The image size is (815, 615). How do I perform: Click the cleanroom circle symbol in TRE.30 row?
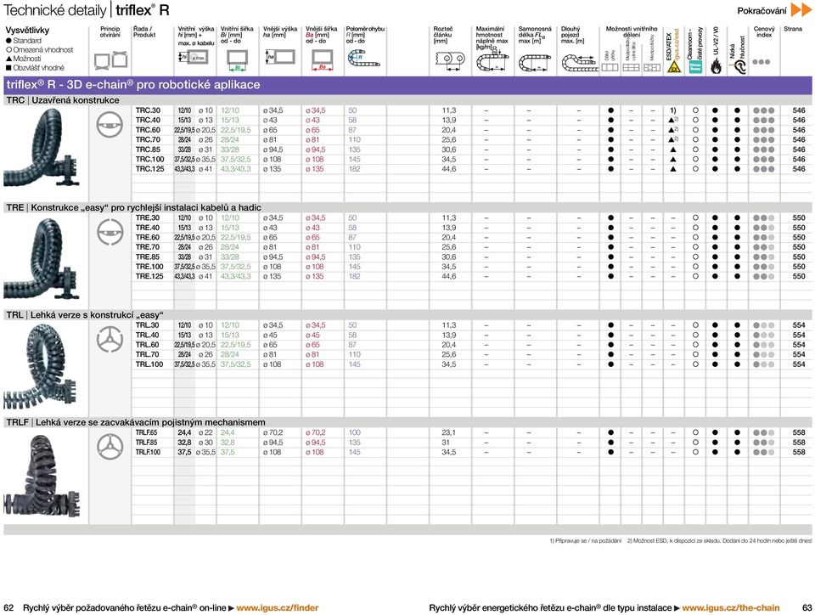695,217
